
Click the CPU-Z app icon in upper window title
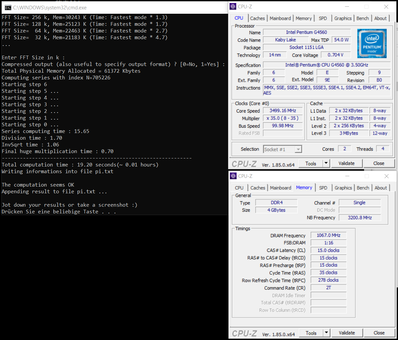click(233, 7)
